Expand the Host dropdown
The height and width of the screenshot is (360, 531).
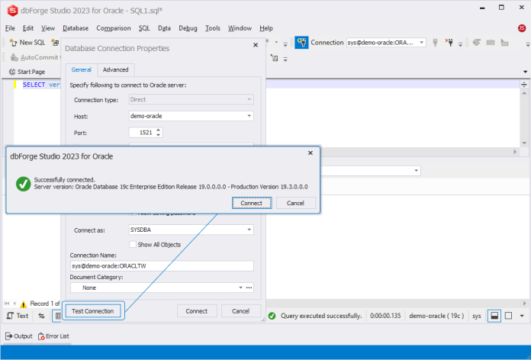tap(249, 116)
